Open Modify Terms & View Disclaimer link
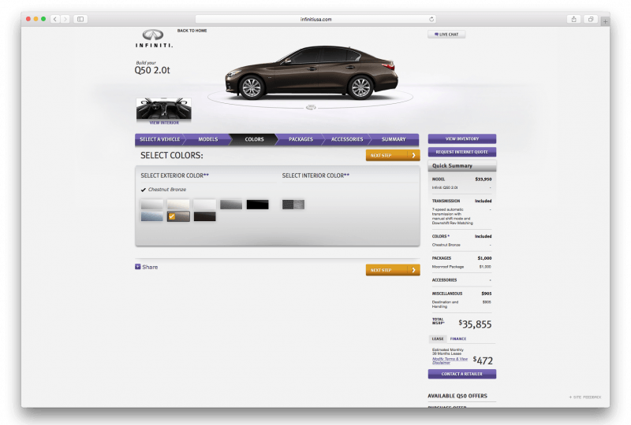Image resolution: width=631 pixels, height=425 pixels. tap(450, 360)
